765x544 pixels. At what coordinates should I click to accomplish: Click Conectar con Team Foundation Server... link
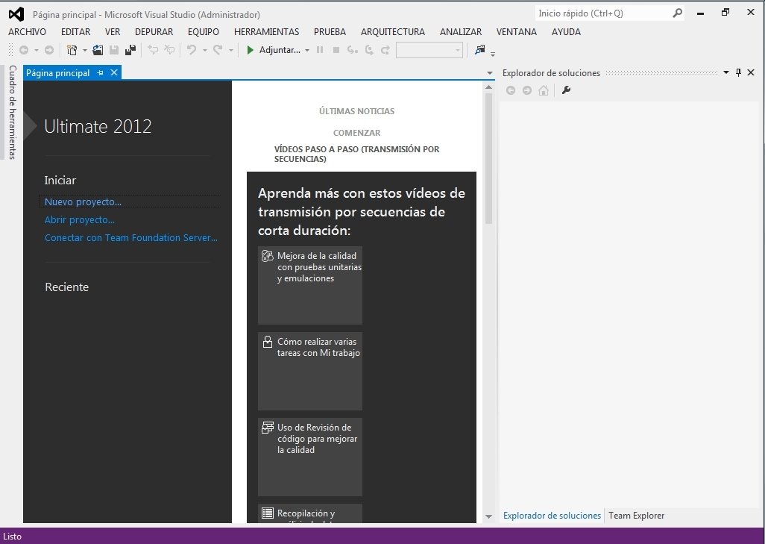pos(131,238)
